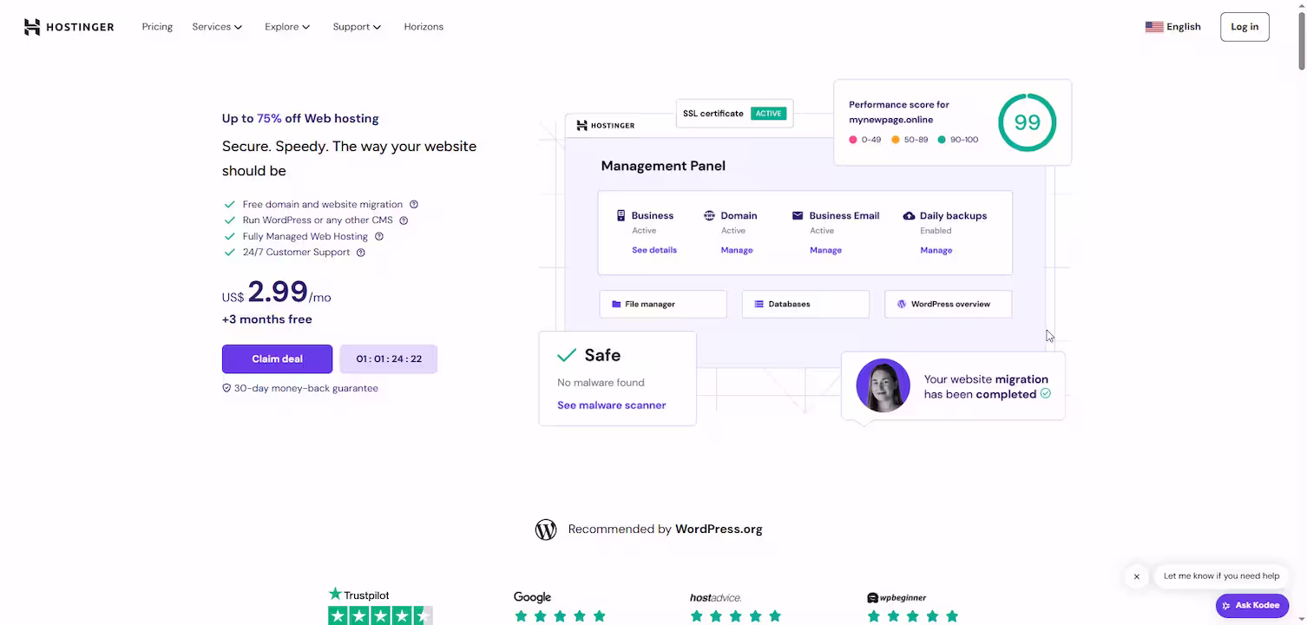Open the Pricing page
This screenshot has width=1307, height=625.
click(157, 27)
